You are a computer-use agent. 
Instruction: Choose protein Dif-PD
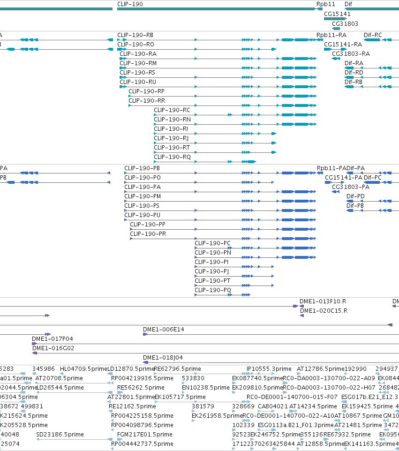tap(355, 196)
